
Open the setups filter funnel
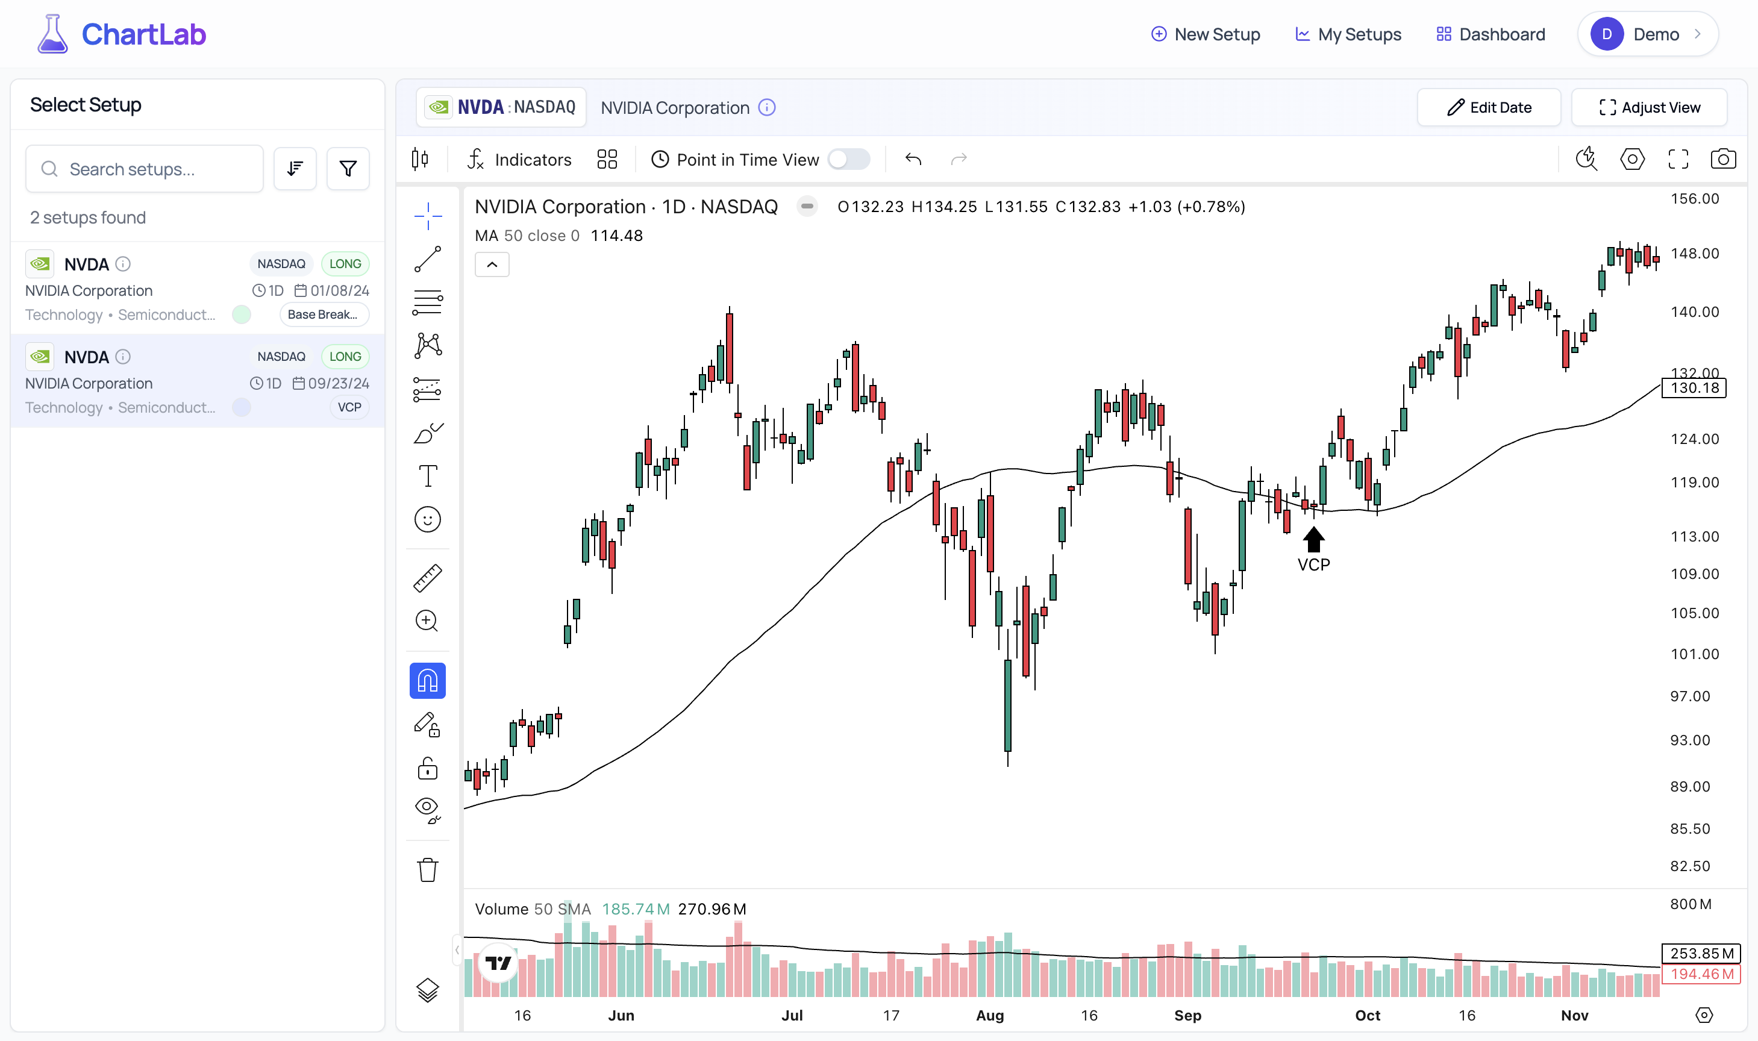[x=348, y=169]
